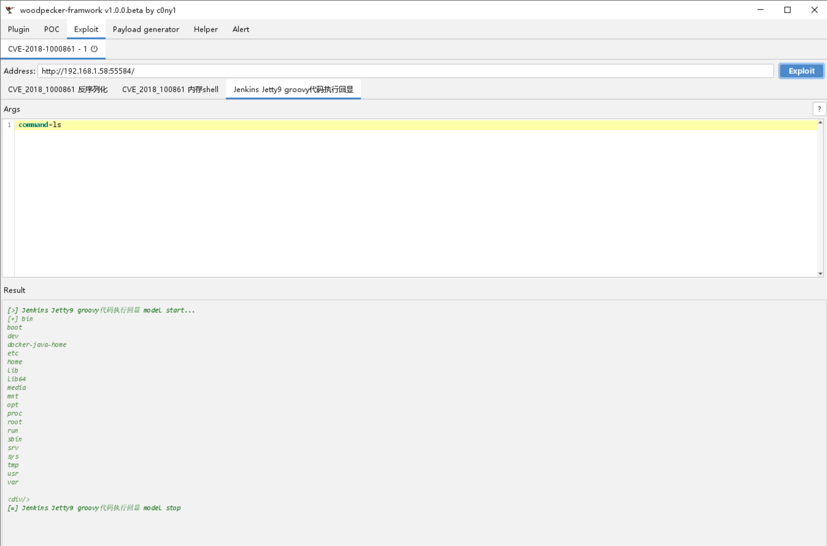The image size is (827, 546).
Task: Select the CVE-2018-1000861 - 1 session tab
Action: coord(47,49)
